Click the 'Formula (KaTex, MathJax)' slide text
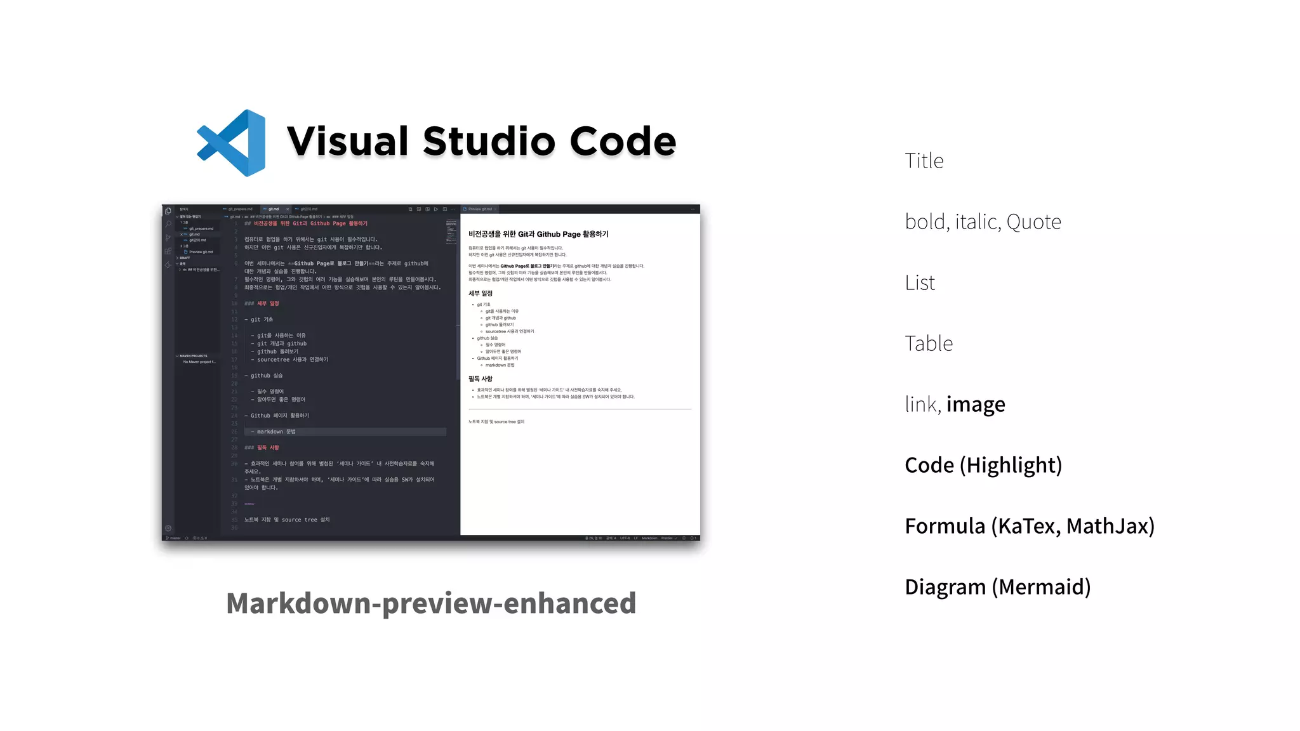1300x731 pixels. click(x=1030, y=526)
